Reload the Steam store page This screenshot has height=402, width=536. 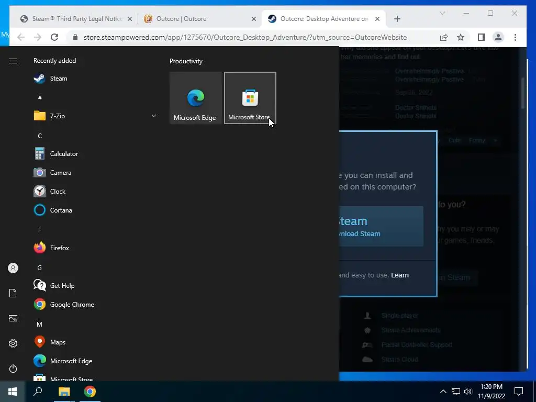(54, 37)
